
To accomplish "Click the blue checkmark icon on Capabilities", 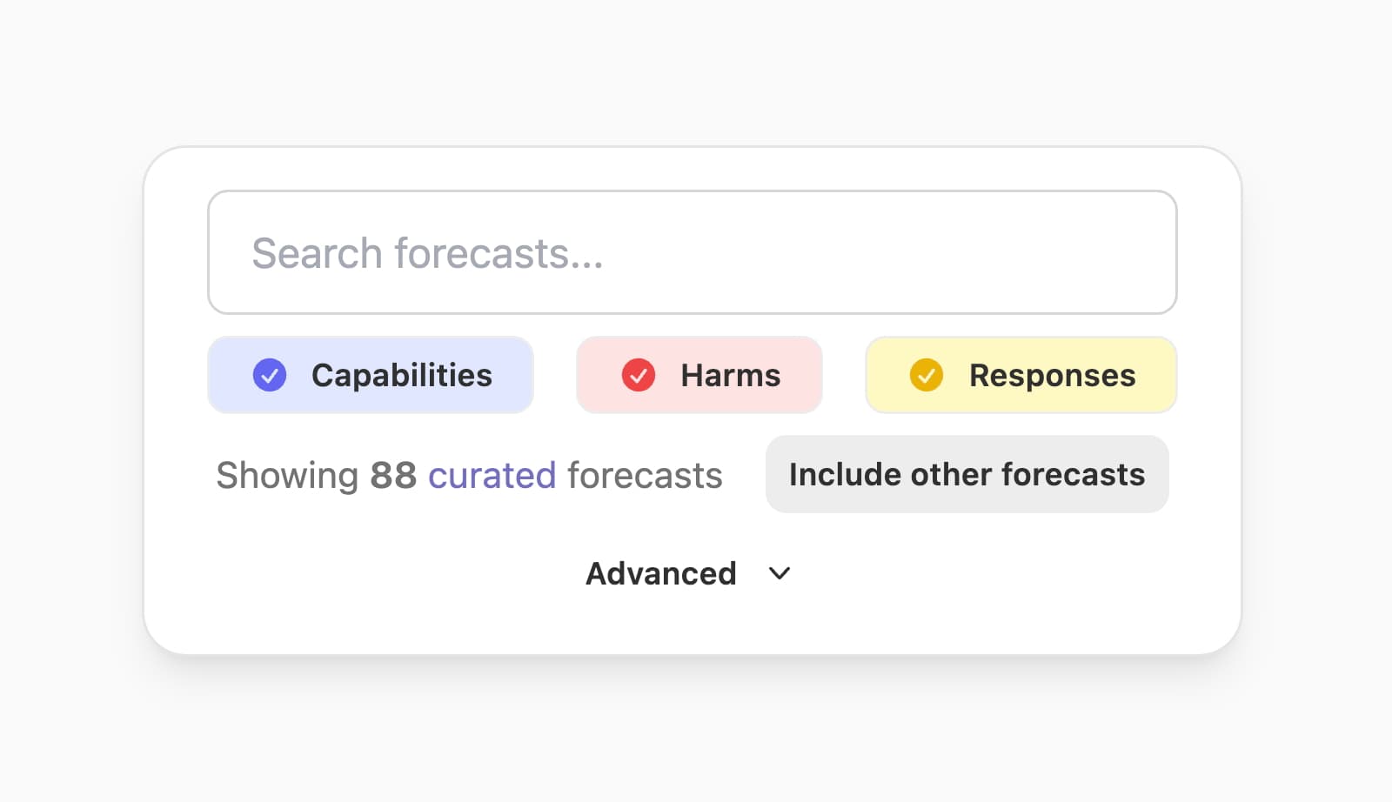I will point(270,375).
